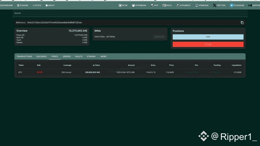Click the Entry column header
Screen dimensions: 260x146
pos(153,65)
